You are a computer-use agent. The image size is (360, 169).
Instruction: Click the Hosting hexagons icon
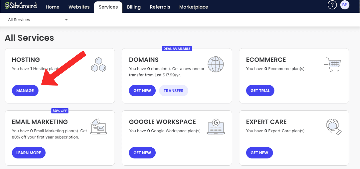[x=99, y=64]
